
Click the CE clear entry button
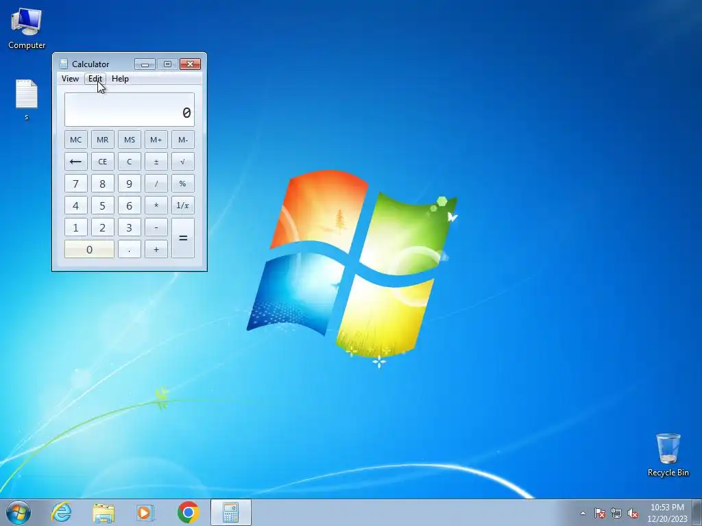tap(103, 162)
